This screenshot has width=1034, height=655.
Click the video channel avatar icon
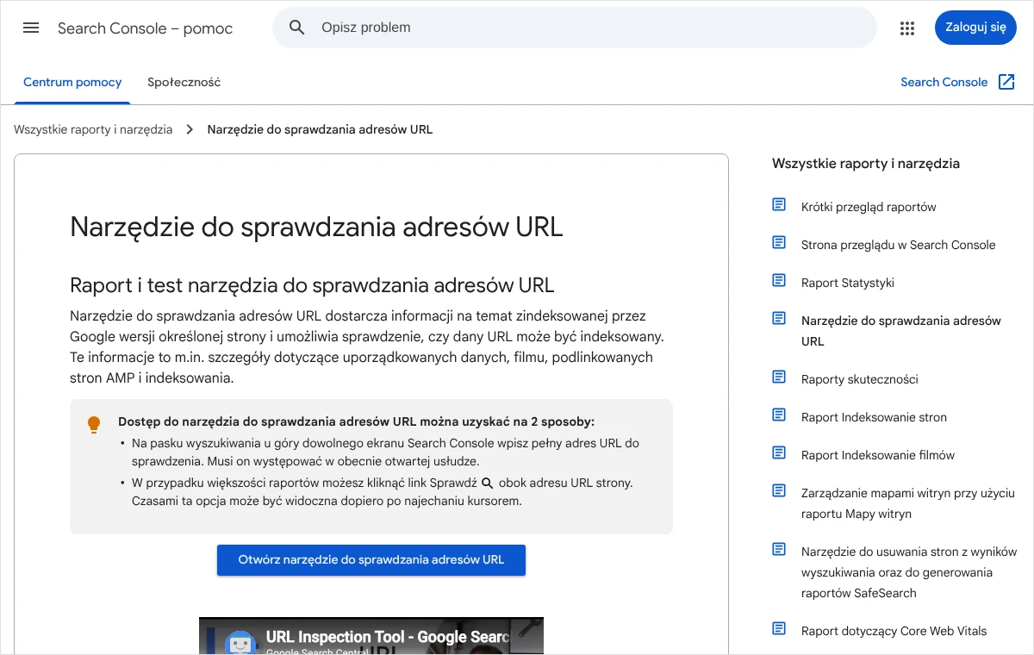(x=240, y=644)
